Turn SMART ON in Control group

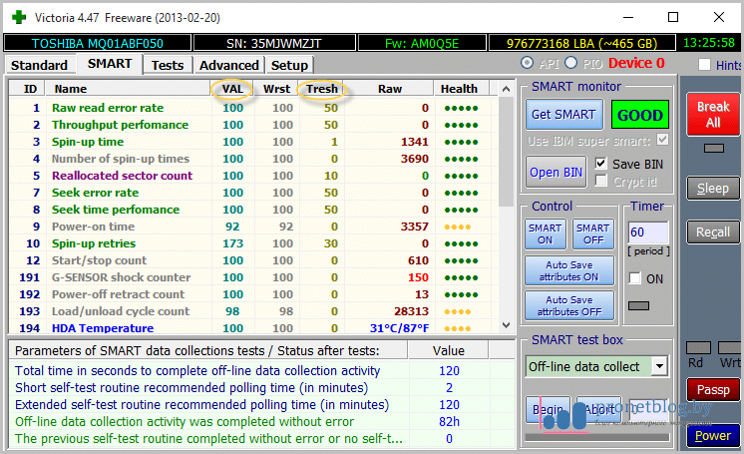click(545, 233)
